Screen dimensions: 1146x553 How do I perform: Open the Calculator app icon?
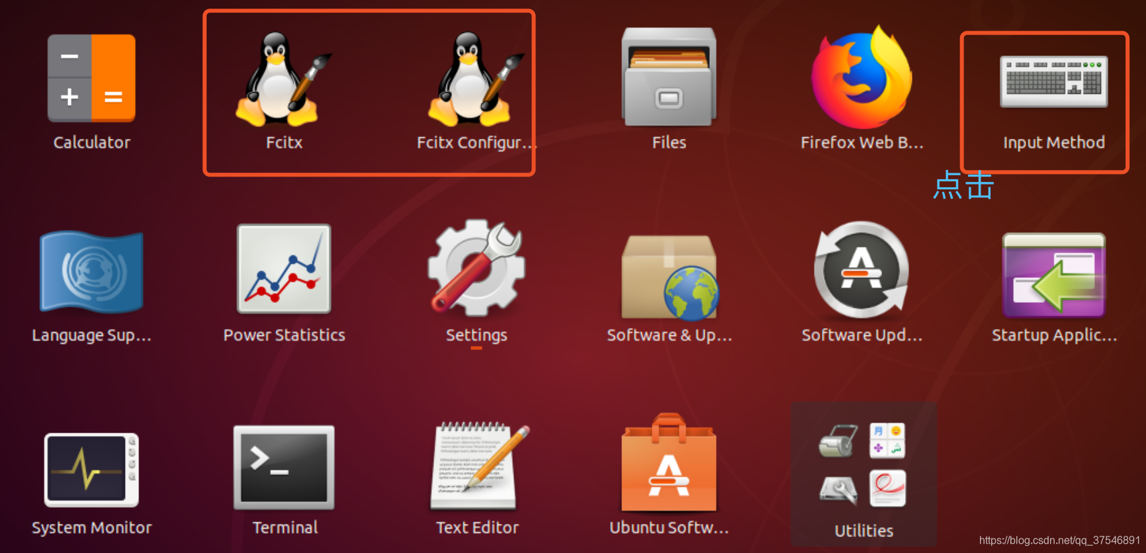(91, 78)
